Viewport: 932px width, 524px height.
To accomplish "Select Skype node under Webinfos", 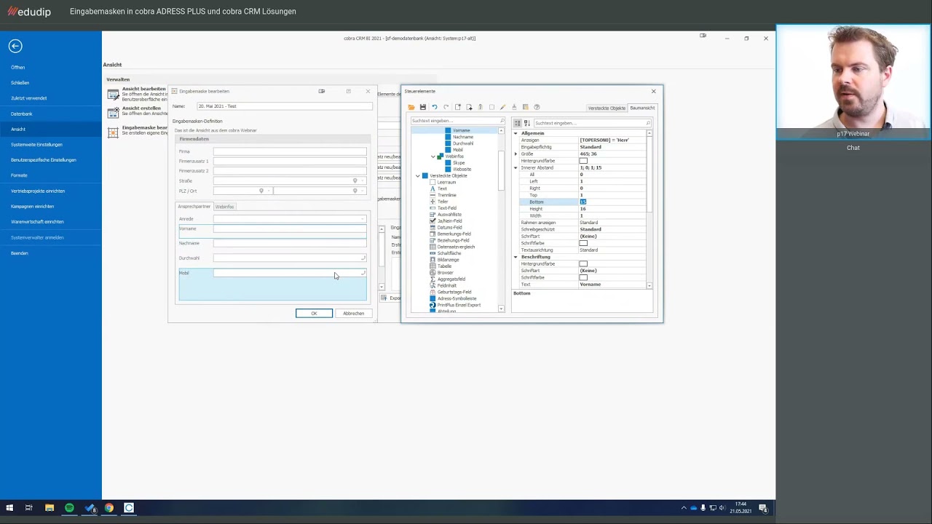I will tap(459, 162).
